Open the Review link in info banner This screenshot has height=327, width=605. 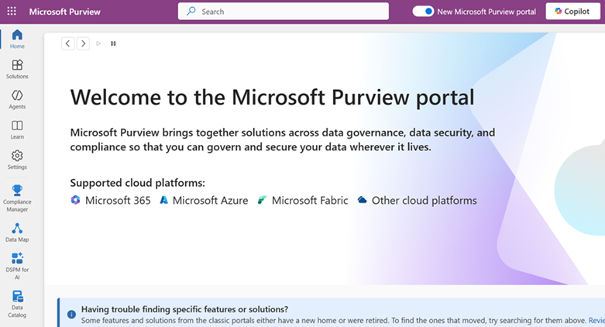coord(596,321)
